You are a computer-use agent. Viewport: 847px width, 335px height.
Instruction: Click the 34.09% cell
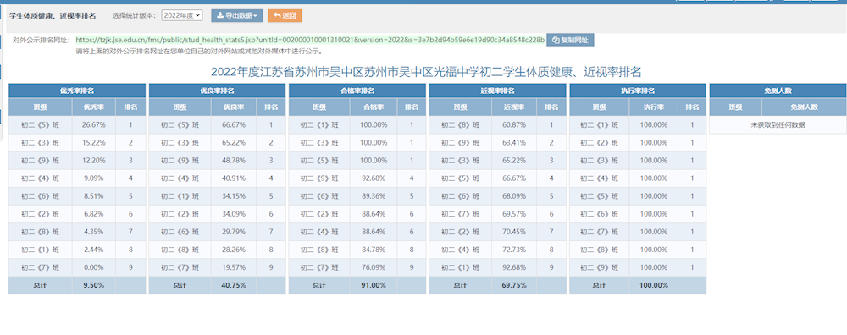(x=234, y=214)
